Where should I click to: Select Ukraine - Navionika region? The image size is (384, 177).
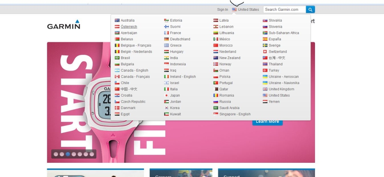(284, 83)
